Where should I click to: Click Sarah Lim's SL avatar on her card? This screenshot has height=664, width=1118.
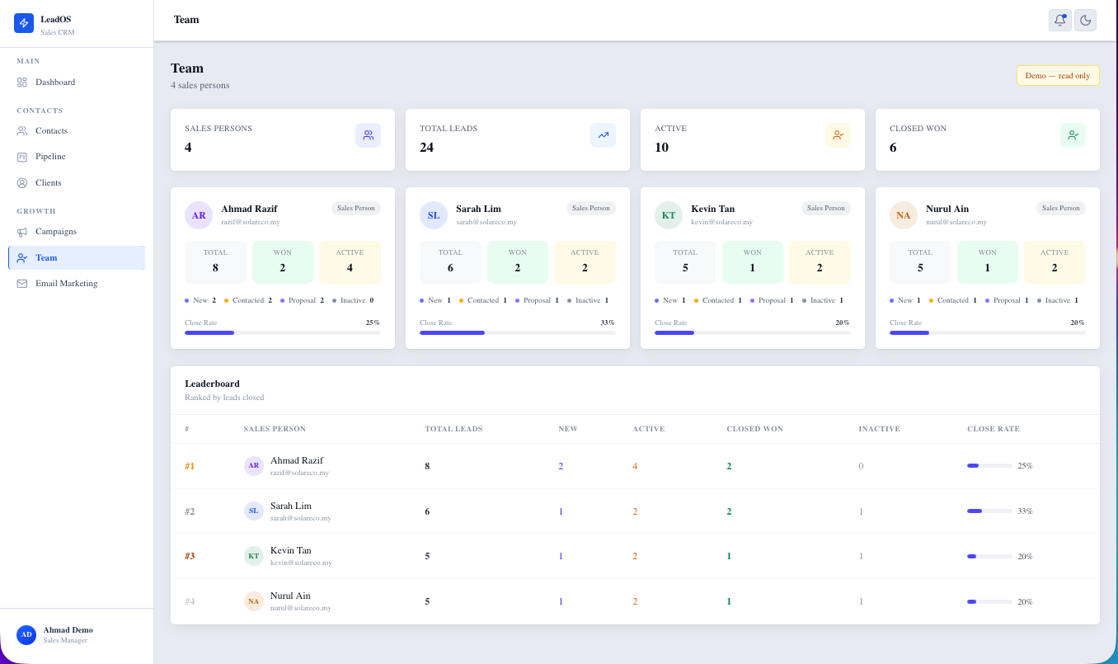coord(434,215)
